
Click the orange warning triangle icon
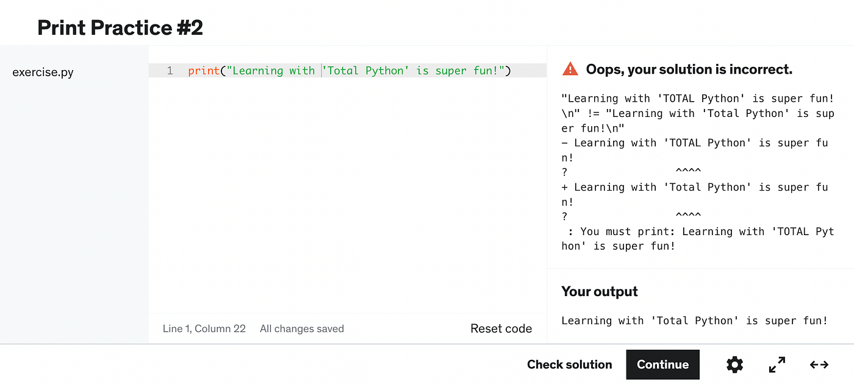tap(569, 69)
